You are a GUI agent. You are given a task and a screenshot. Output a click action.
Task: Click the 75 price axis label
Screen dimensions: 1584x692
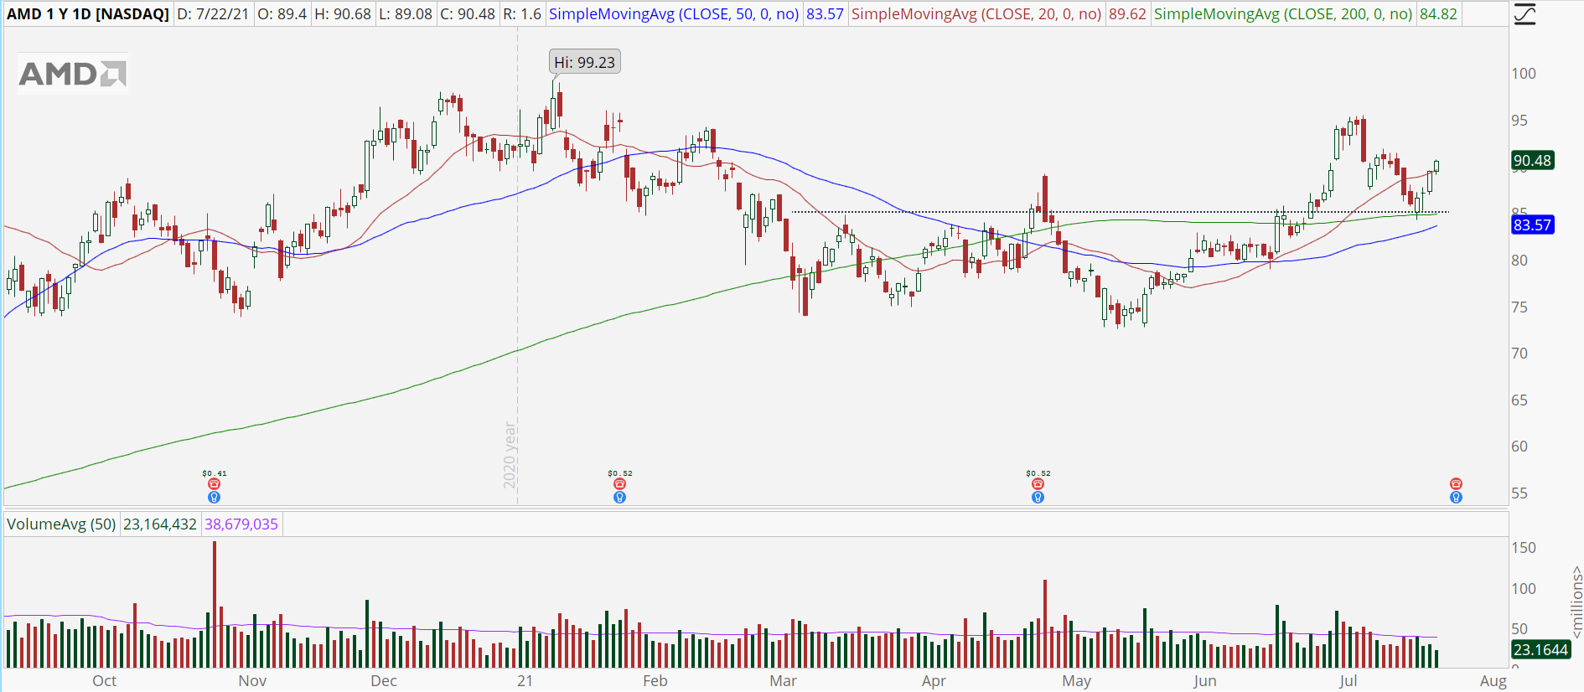point(1519,307)
